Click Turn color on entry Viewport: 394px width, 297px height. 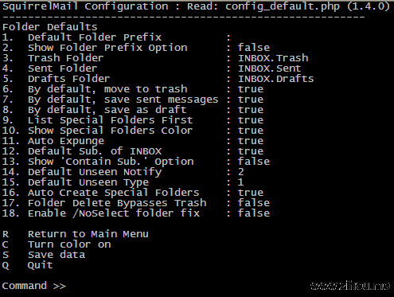[x=57, y=244]
